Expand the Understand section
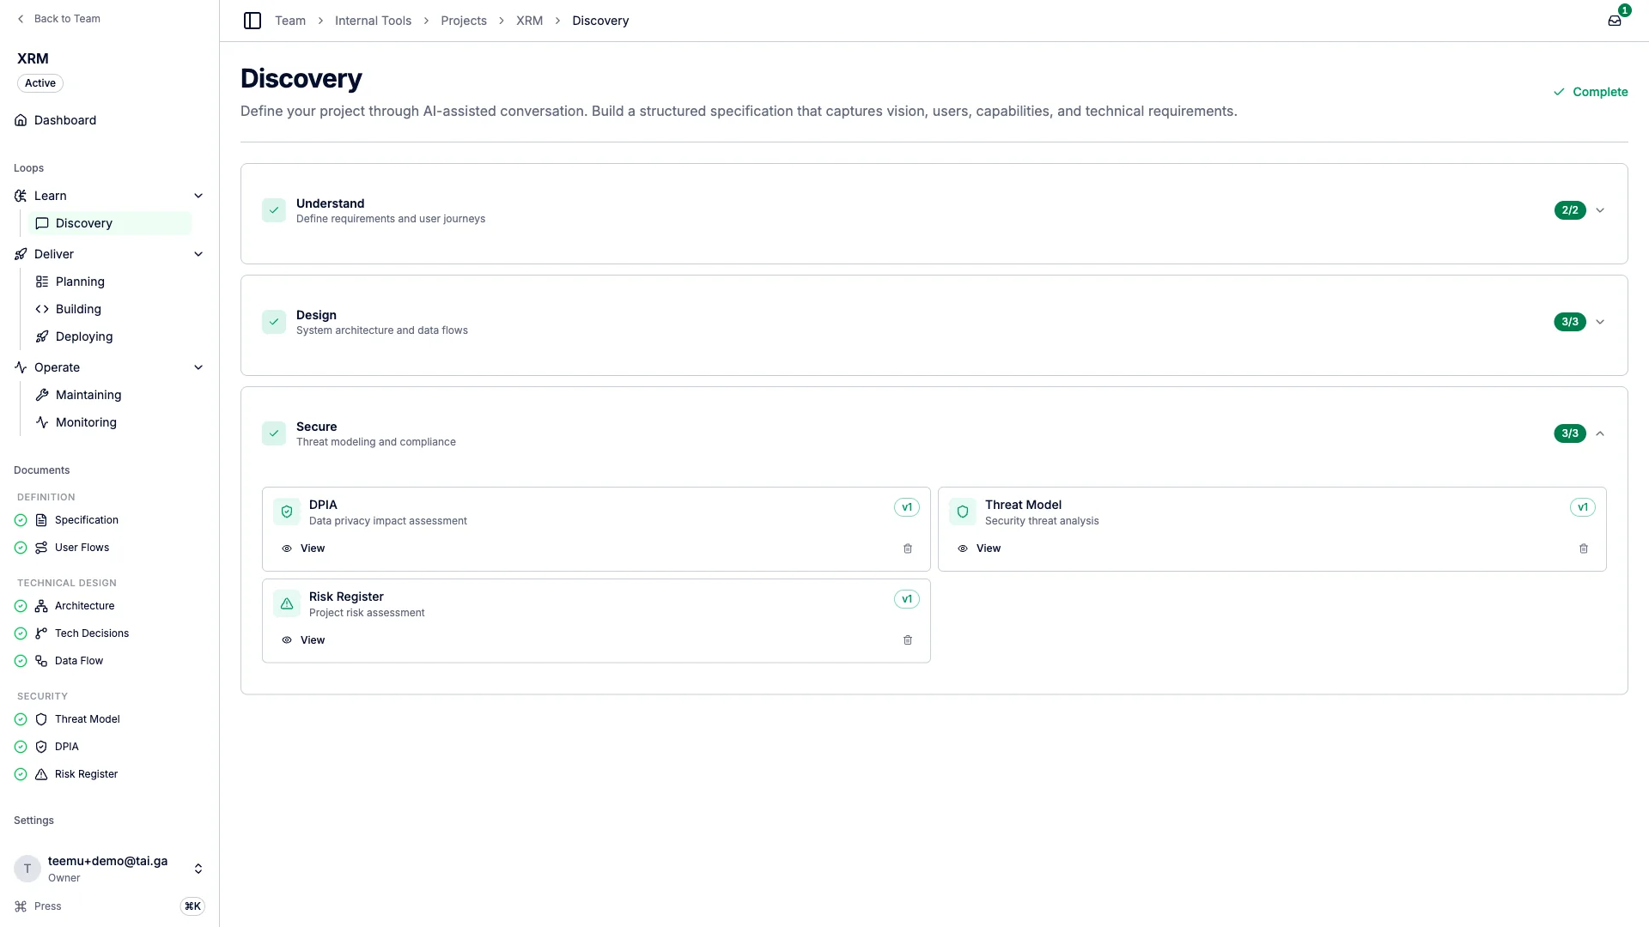This screenshot has height=927, width=1649. (1600, 210)
